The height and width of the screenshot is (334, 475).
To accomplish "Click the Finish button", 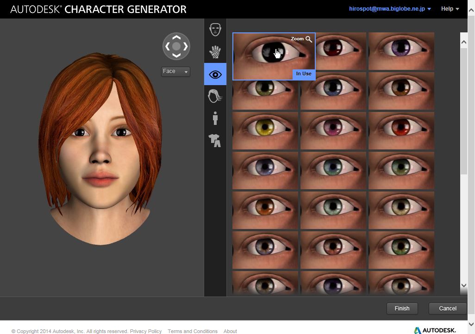I will click(x=402, y=308).
